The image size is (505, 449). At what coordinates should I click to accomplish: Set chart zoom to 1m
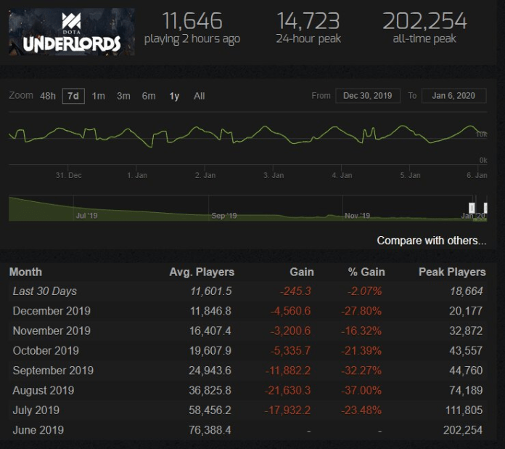99,96
